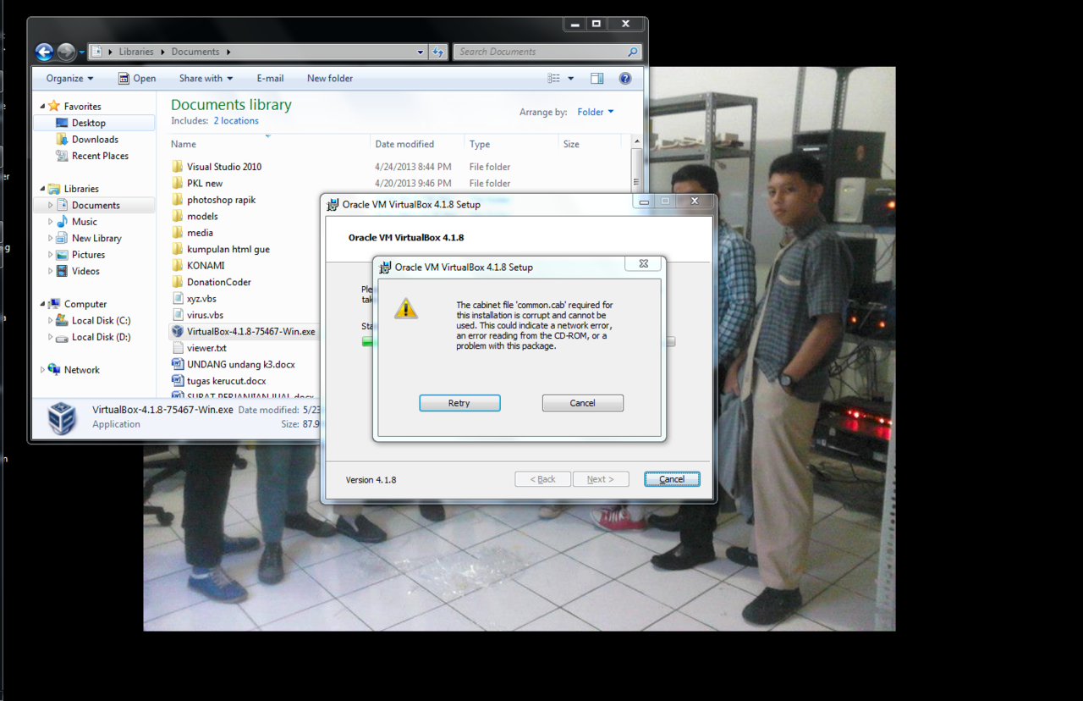This screenshot has width=1083, height=701.
Task: Open the view options dropdown arrow
Action: pos(571,78)
